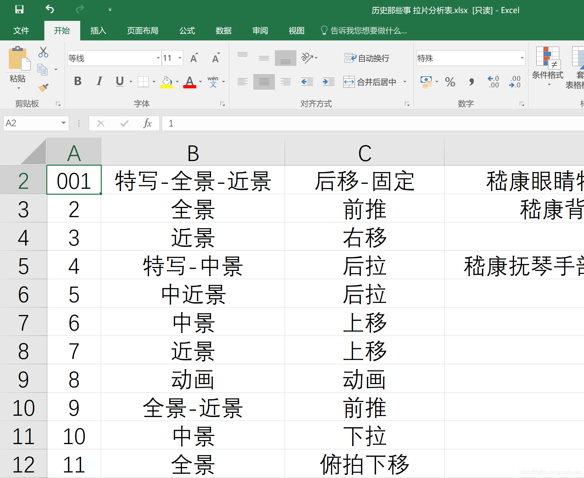Open the 剪贴板 dialog launcher

(58, 104)
